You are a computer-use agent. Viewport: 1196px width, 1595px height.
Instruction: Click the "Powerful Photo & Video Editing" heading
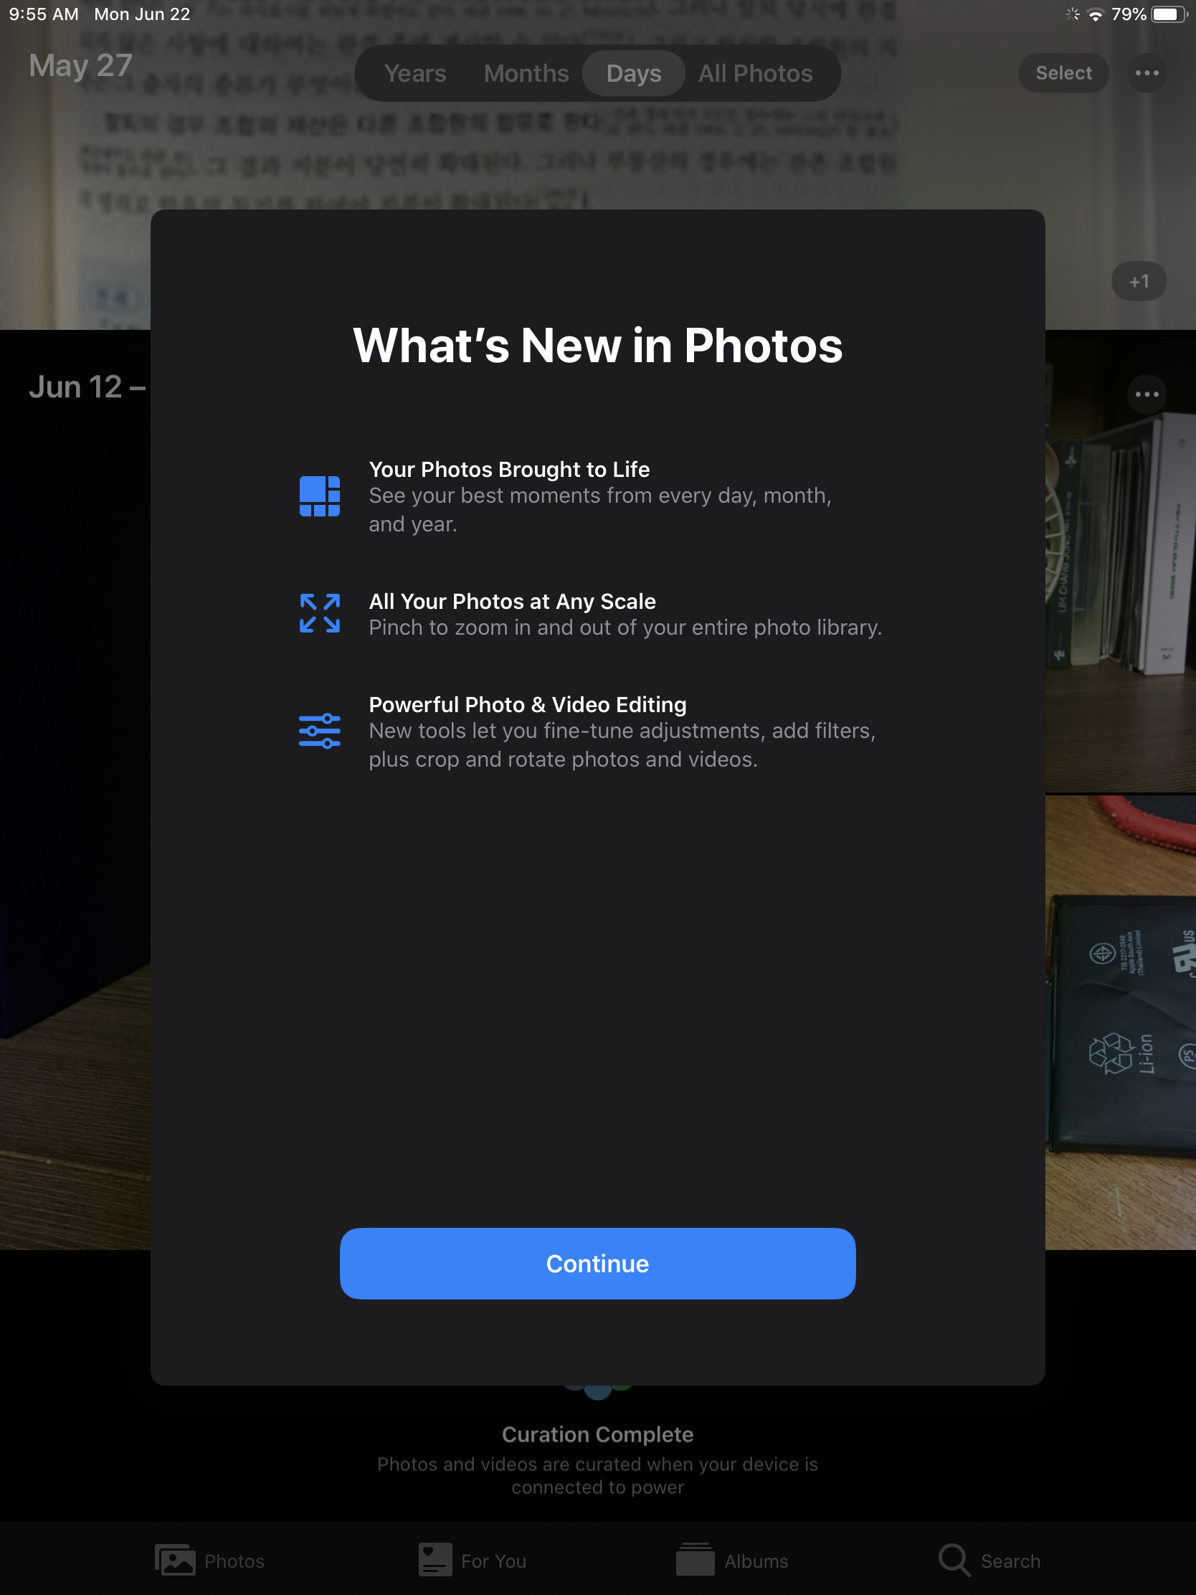(528, 704)
